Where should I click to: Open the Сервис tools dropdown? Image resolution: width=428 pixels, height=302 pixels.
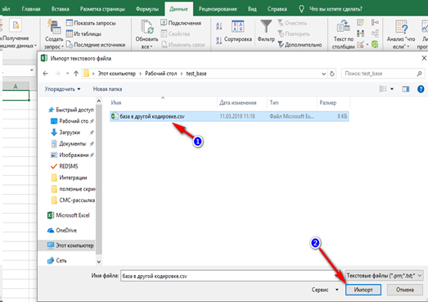[x=325, y=290]
